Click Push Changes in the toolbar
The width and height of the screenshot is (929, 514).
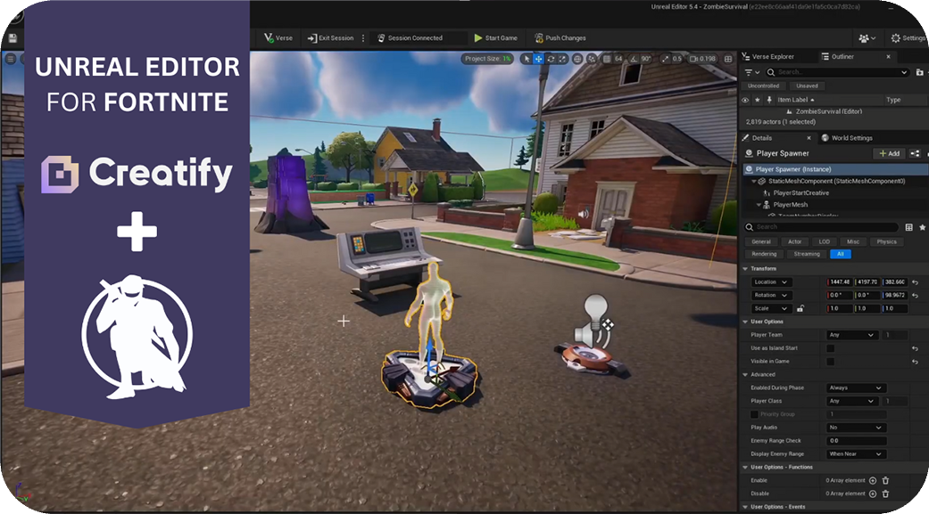[x=560, y=37]
